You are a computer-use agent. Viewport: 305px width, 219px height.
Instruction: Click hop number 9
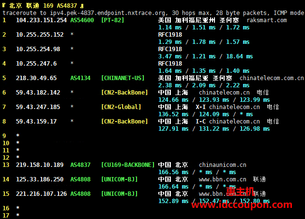[x=4, y=136]
